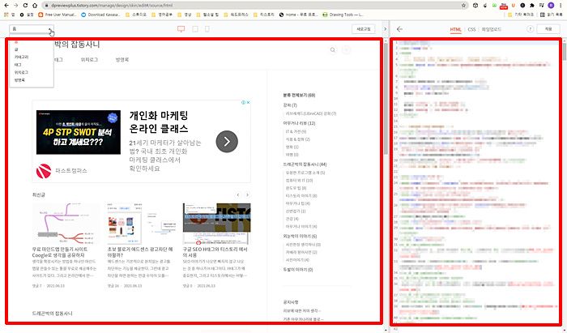Open the page selector dropdown
The image size is (567, 333).
pyautogui.click(x=32, y=29)
